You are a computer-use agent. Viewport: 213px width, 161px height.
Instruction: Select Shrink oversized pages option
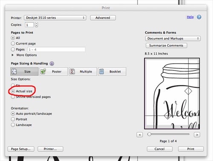click(13, 97)
